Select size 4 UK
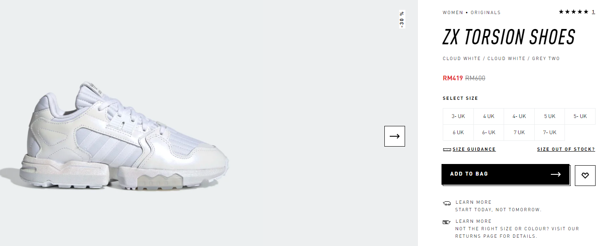 click(489, 116)
